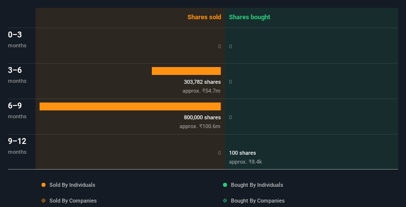Click the 6–9 months orange sold bar

tap(130, 106)
